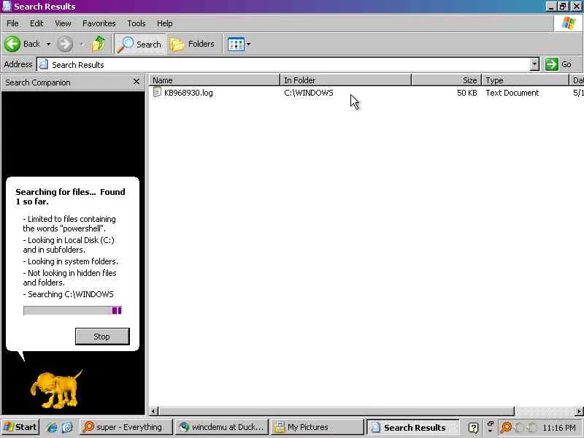Viewport: 584px width, 438px height.
Task: Open the Forward history dropdown arrow
Action: 82,44
